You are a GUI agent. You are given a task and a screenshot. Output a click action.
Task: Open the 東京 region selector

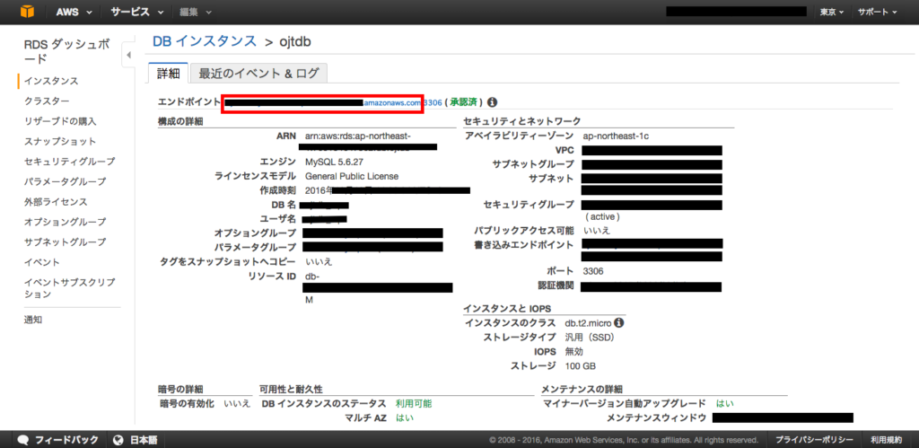tap(832, 12)
